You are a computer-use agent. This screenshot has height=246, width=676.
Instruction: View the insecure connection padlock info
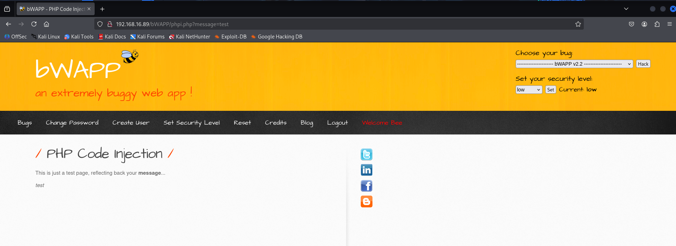tap(110, 24)
